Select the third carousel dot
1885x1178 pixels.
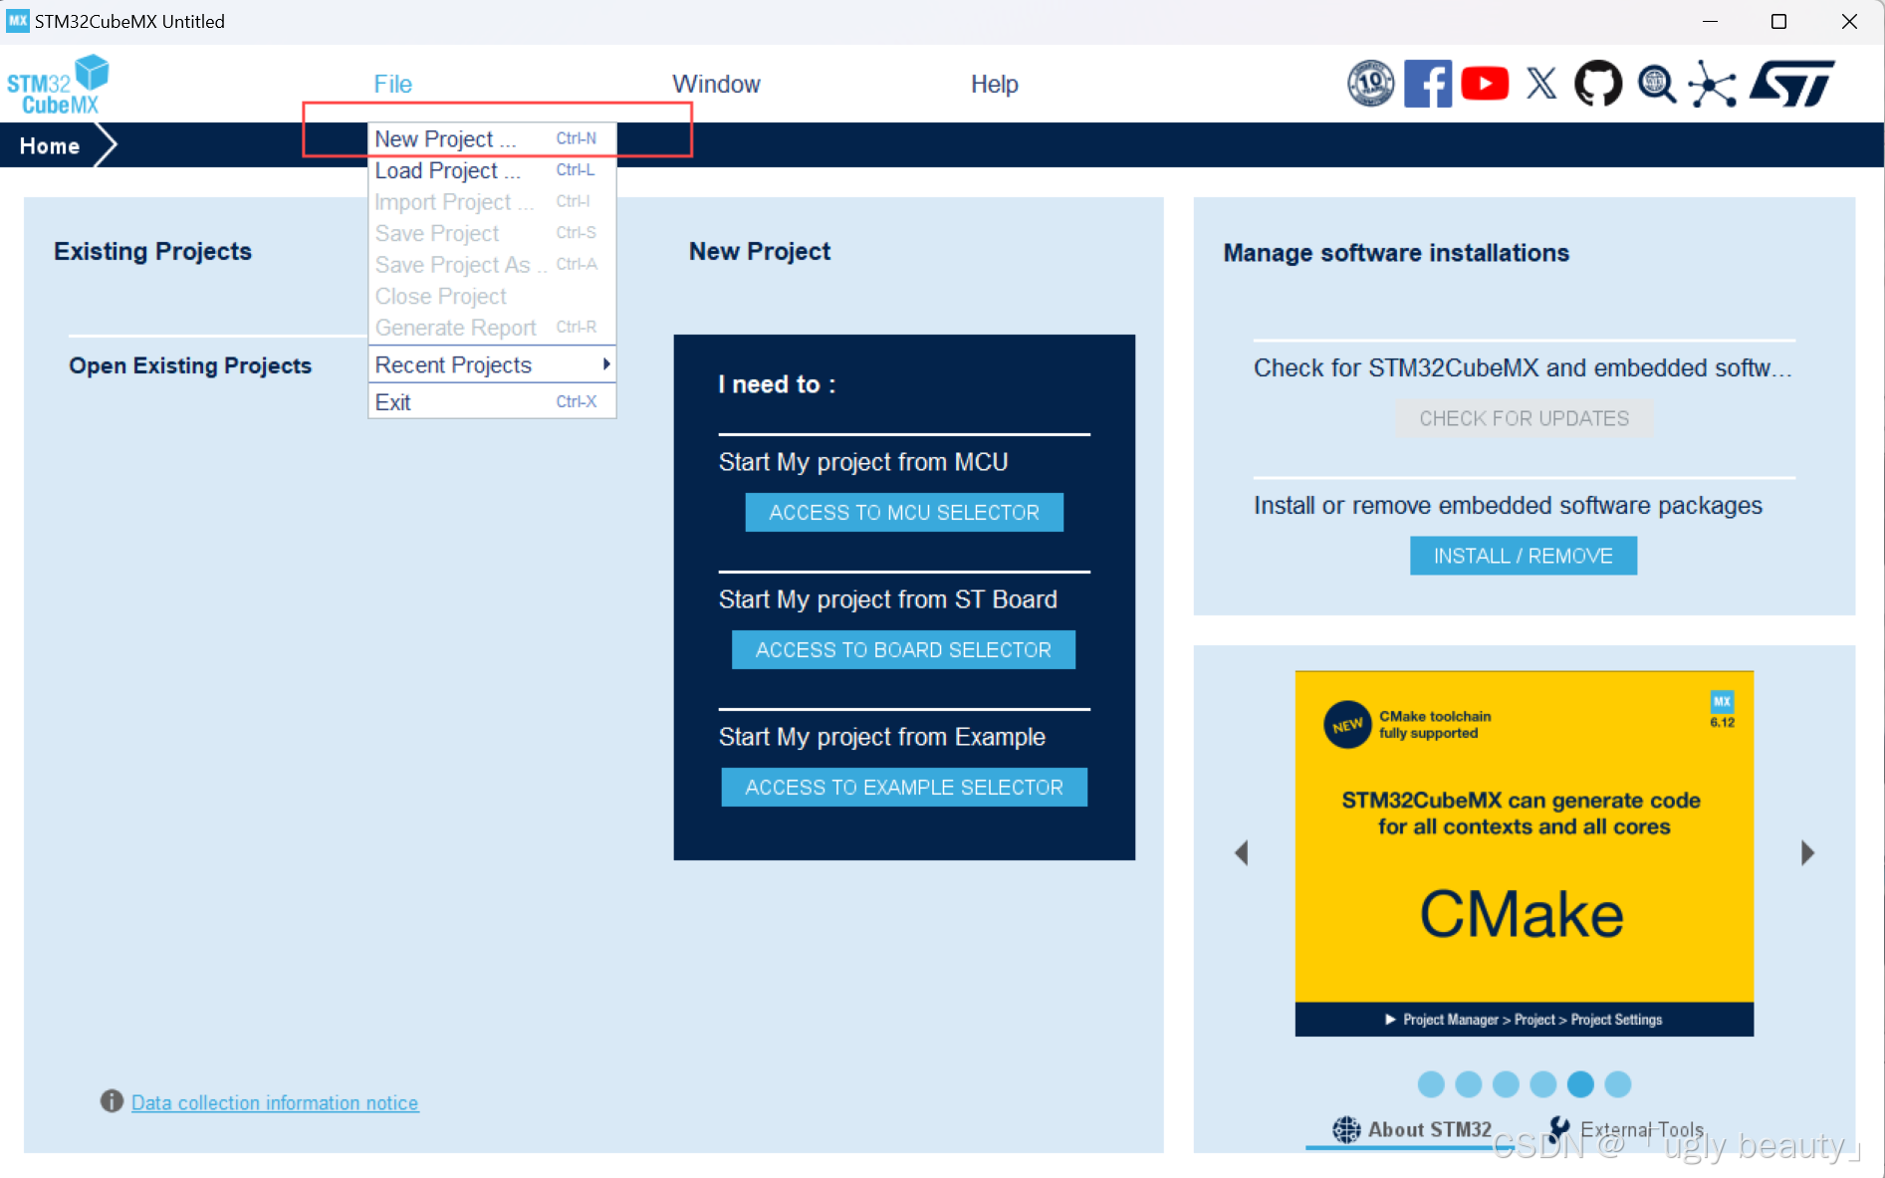1506,1083
